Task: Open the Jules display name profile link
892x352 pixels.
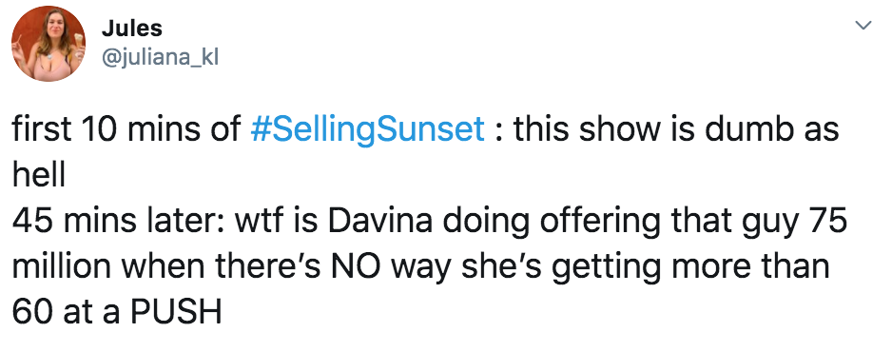Action: coord(132,28)
